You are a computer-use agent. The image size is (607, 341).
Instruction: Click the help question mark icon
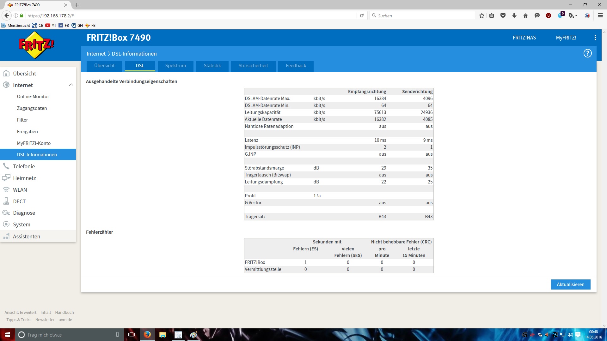point(587,53)
